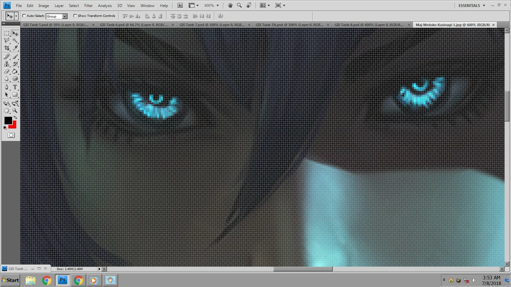Select the Blur tool

pos(6,79)
